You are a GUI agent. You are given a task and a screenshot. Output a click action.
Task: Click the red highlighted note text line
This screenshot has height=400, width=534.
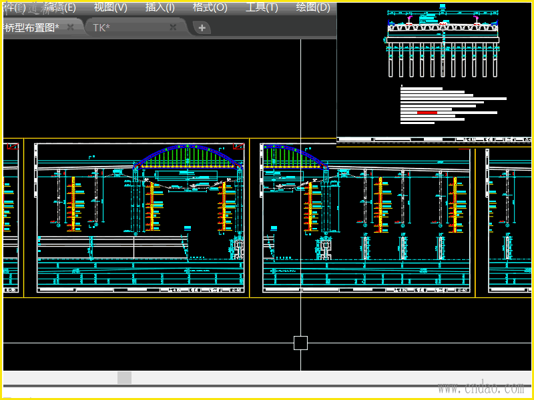point(427,113)
